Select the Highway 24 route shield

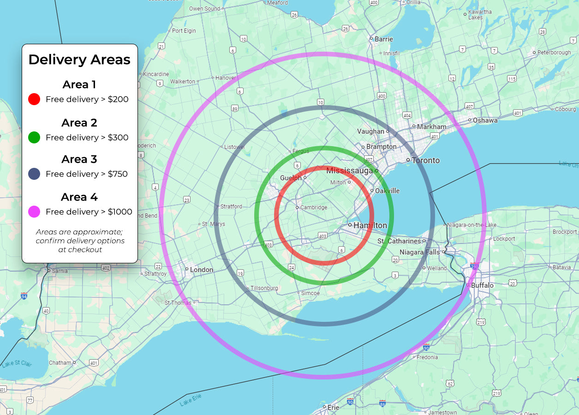coord(291,267)
